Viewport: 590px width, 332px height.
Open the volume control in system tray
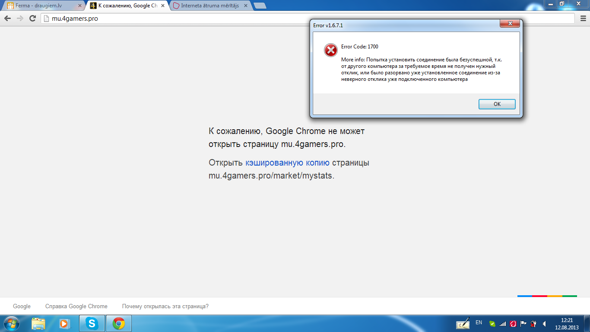[544, 323]
